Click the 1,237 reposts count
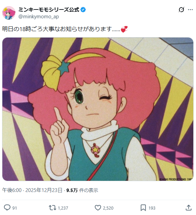The image size is (196, 215). coord(63,208)
